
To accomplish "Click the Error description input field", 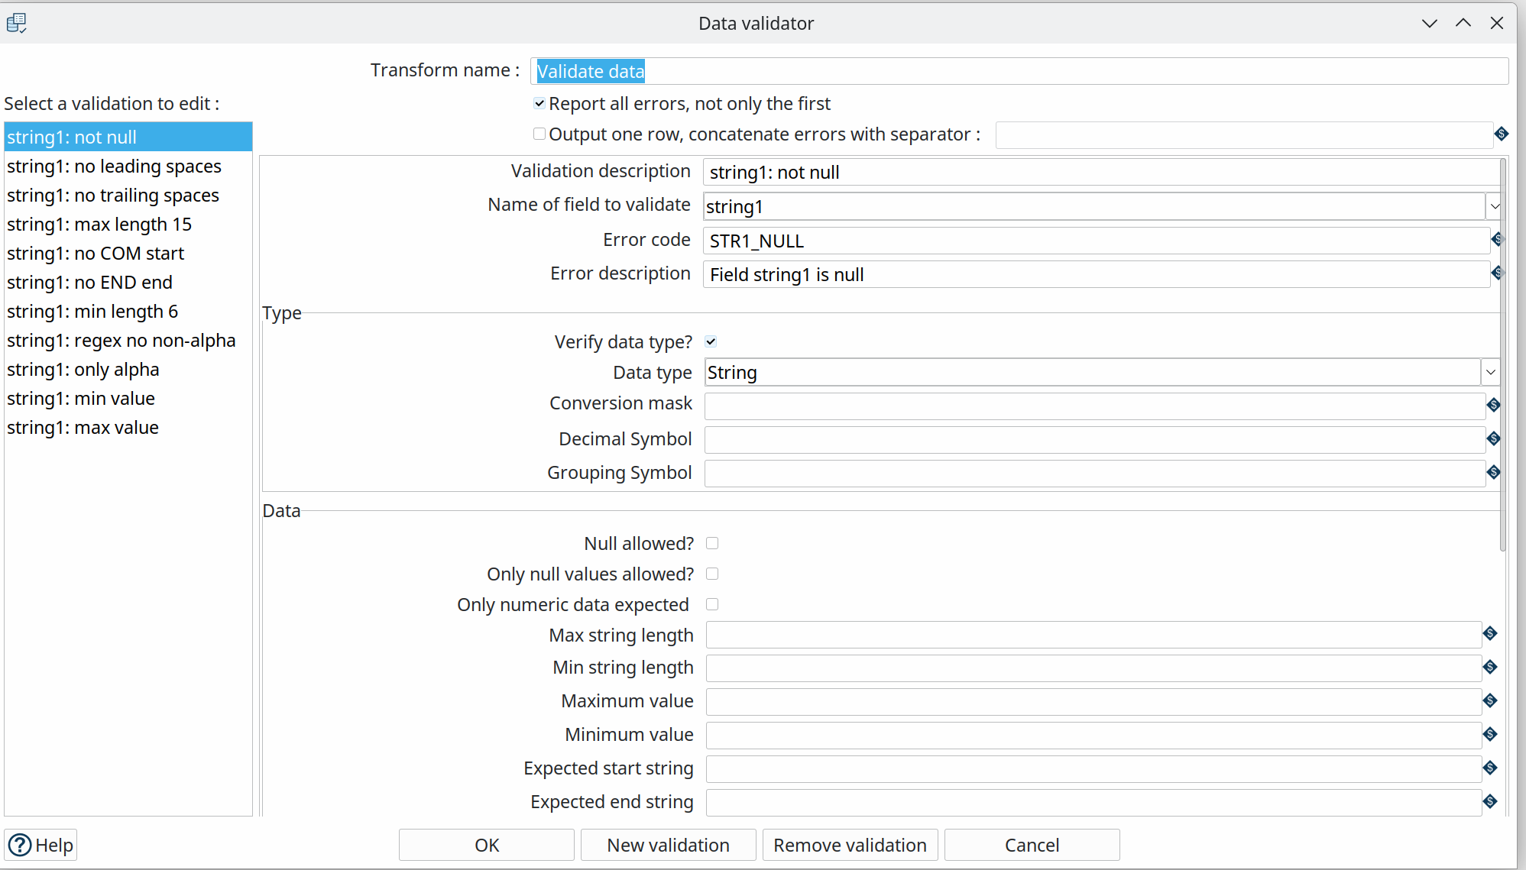I will pos(1095,274).
